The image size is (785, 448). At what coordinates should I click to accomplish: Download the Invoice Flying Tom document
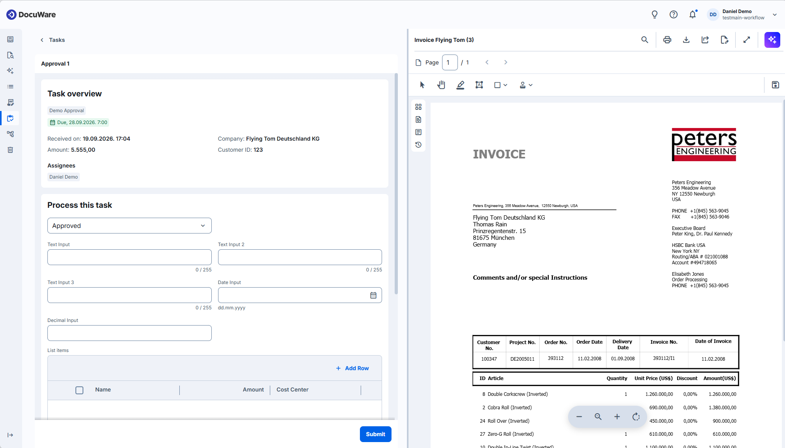point(686,40)
